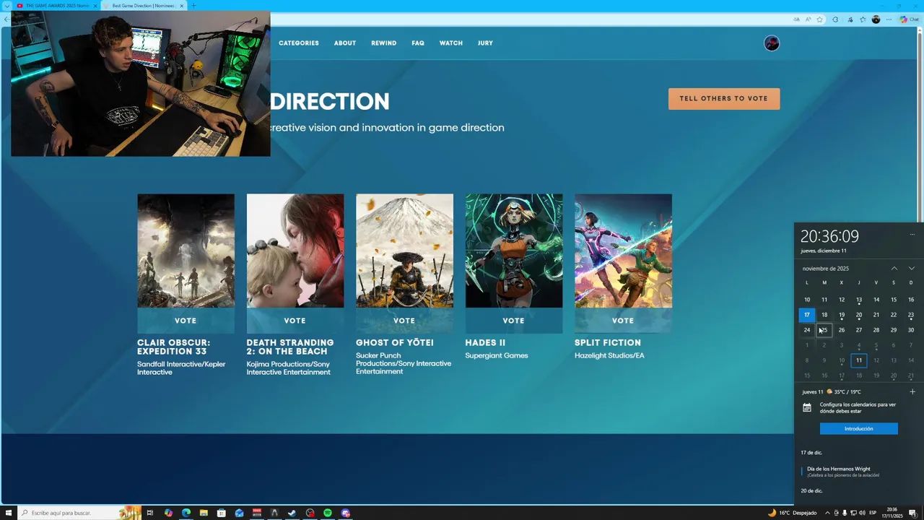Open the Jury nav item

(485, 43)
